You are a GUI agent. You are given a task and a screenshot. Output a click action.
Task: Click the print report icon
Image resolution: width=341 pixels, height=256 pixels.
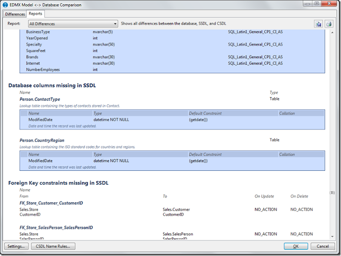(x=329, y=24)
